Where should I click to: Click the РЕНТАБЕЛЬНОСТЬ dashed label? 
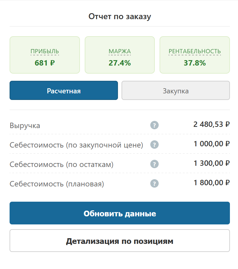194,51
